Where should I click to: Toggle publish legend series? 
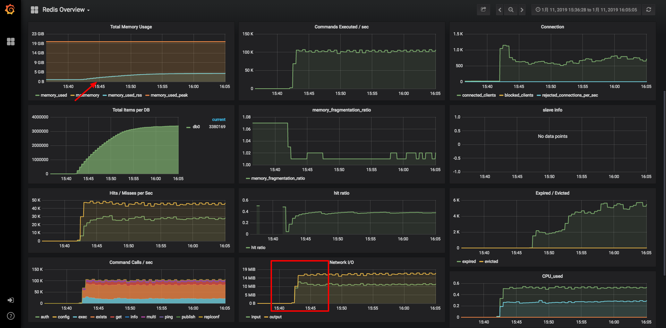coord(188,317)
